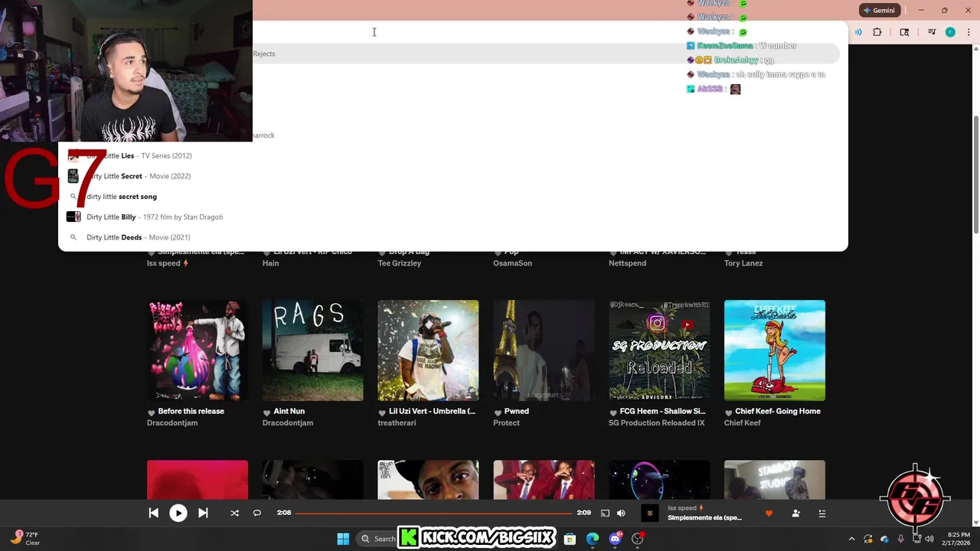Open the Chrome profile avatar
Image resolution: width=980 pixels, height=551 pixels.
tap(950, 32)
